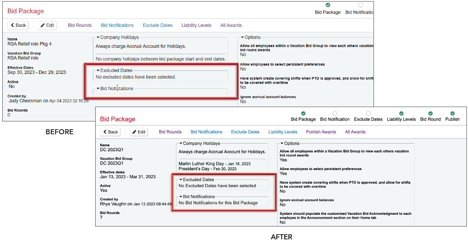Click Back button in BEFORE Bid Package window
The width and height of the screenshot is (468, 244).
coord(18,25)
